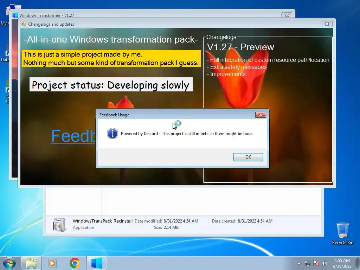The image size is (360, 270).
Task: Click the Date created 8/31/2022 4:54 AM value
Action: point(255,221)
